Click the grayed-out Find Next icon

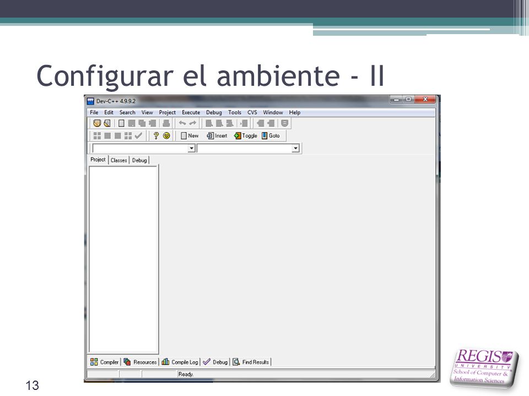[230, 123]
